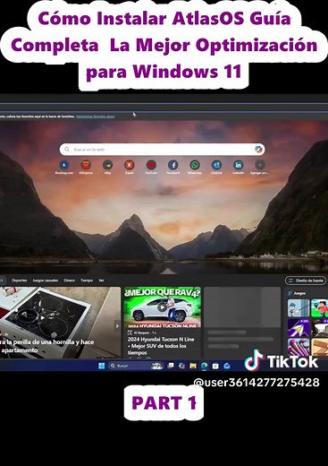Open Microsoft Store from the taskbar

215,366
